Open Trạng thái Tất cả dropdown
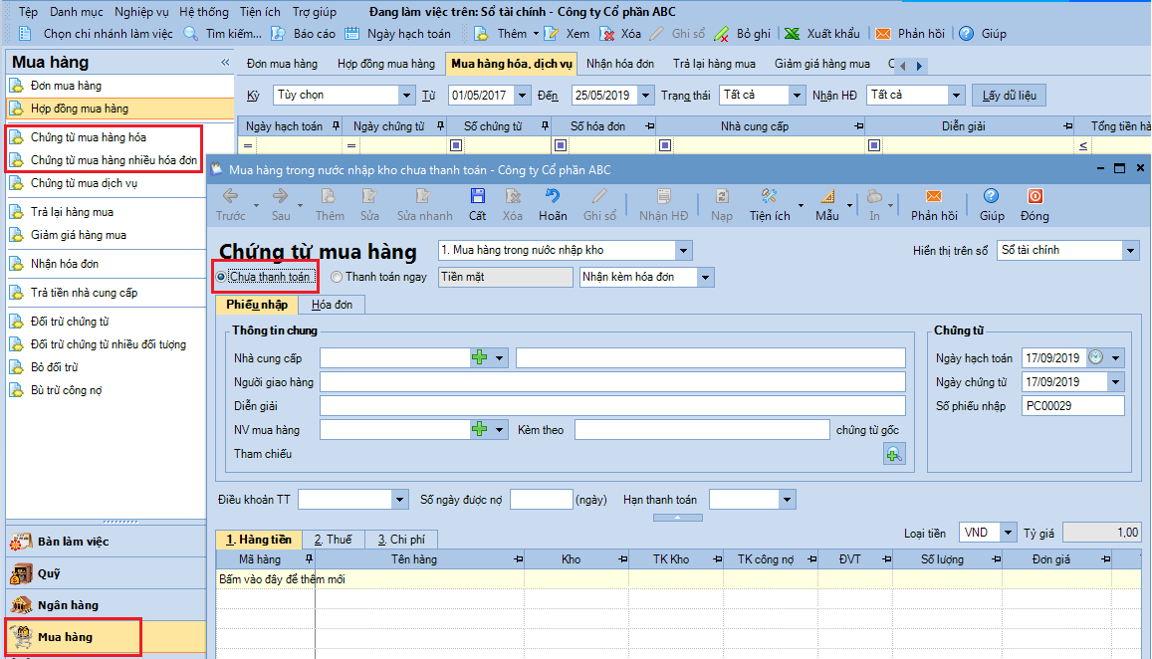This screenshot has height=659, width=1152. (797, 95)
